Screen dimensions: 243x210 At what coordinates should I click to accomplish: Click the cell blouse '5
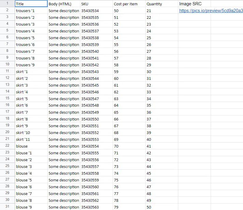31,180
